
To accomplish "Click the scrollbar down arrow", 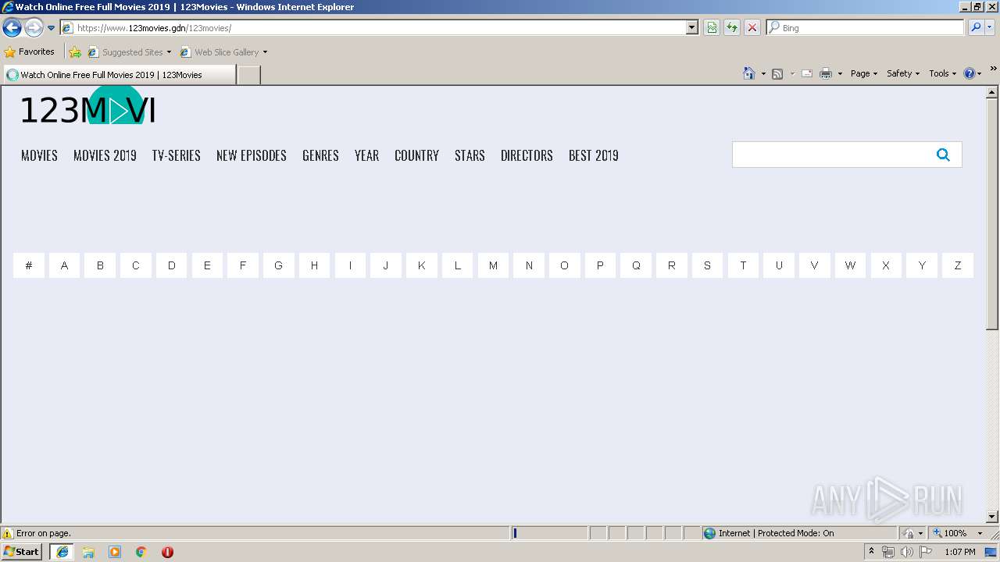I will [x=992, y=517].
